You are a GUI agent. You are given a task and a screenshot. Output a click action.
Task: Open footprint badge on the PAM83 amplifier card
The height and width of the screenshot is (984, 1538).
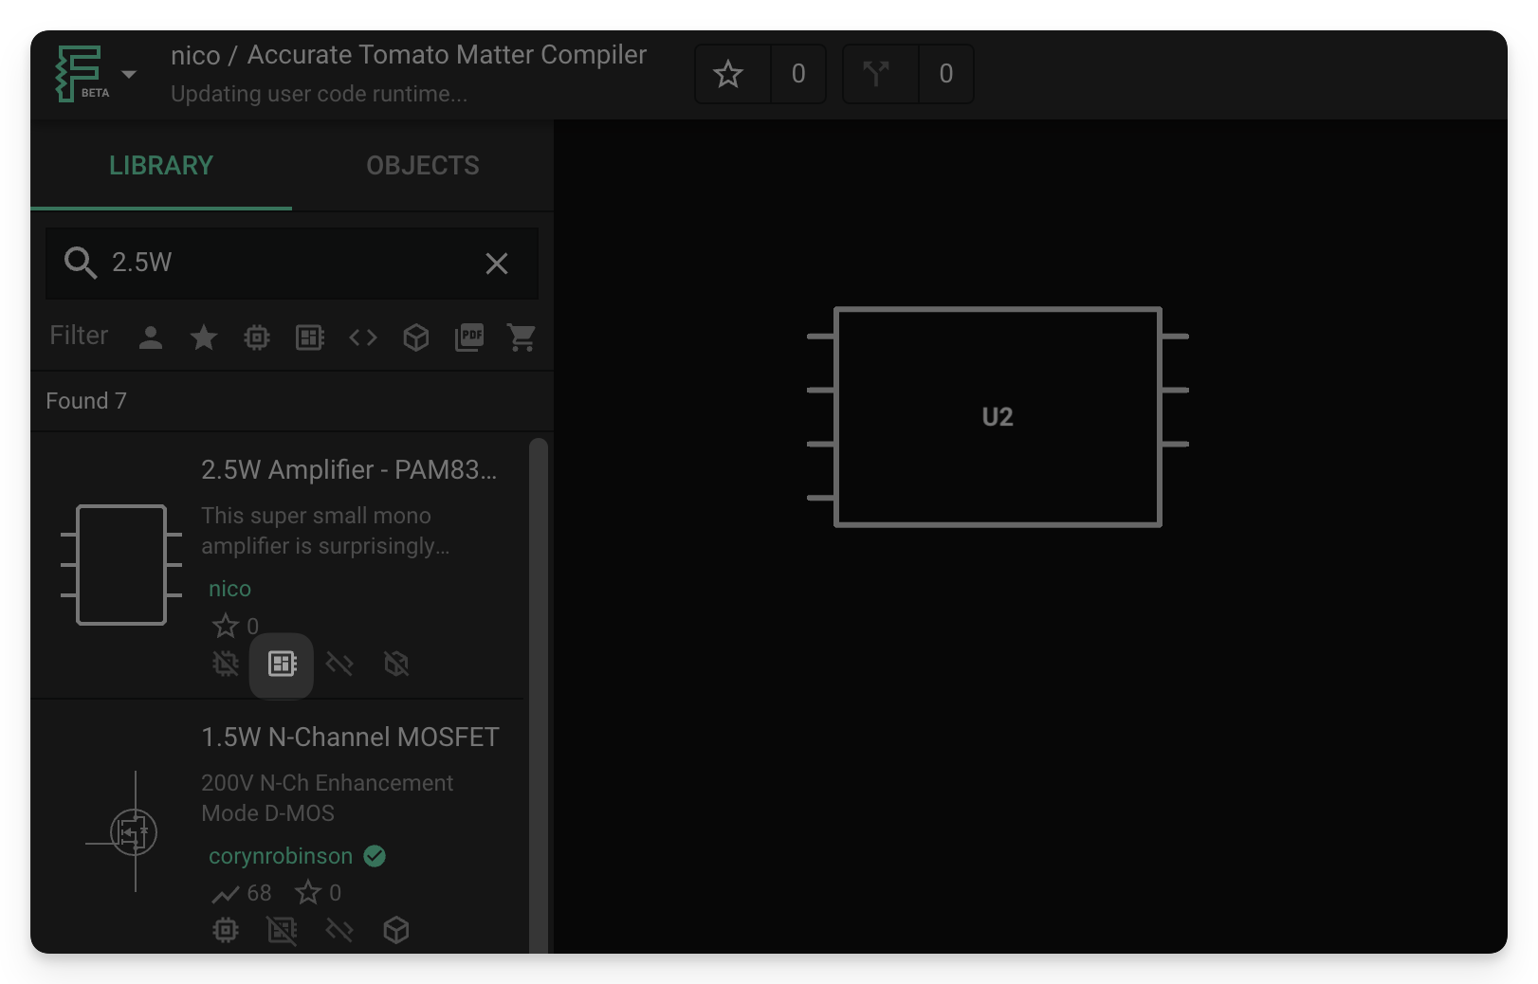281,665
